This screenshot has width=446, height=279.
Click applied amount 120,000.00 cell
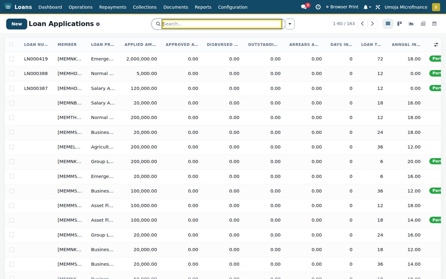144,88
